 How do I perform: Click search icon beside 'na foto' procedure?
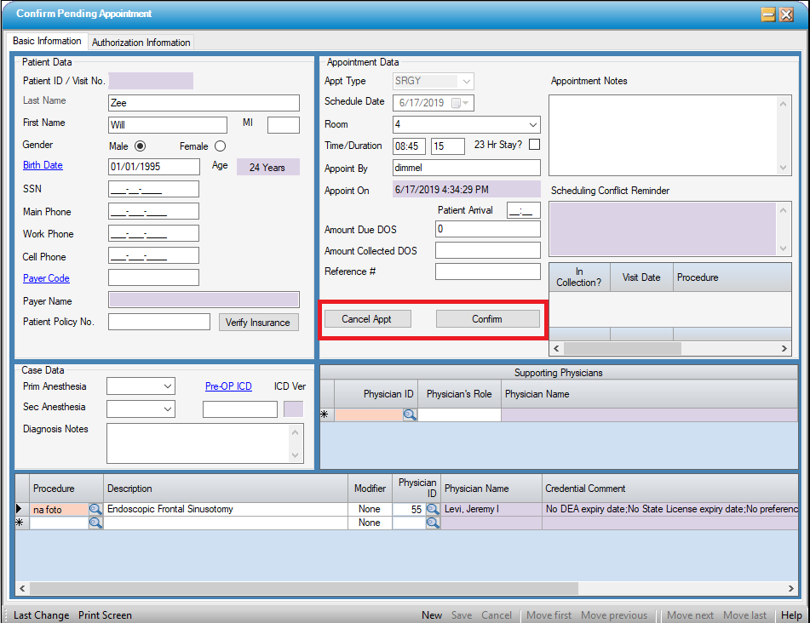[x=95, y=509]
